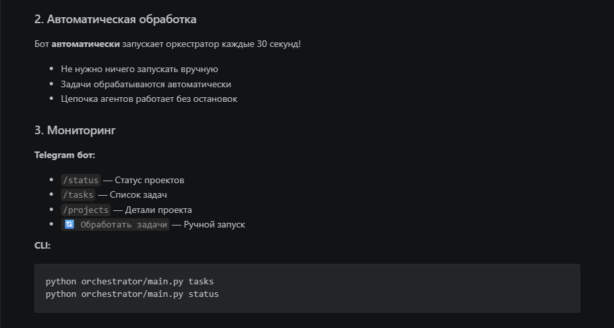Click the /projects inline code command
The image size is (614, 328).
pos(85,210)
